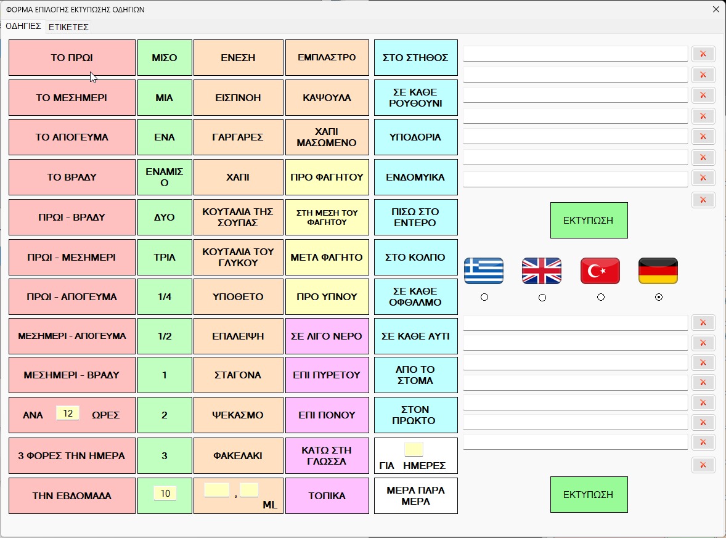Select the radio button under UK flag

(542, 297)
